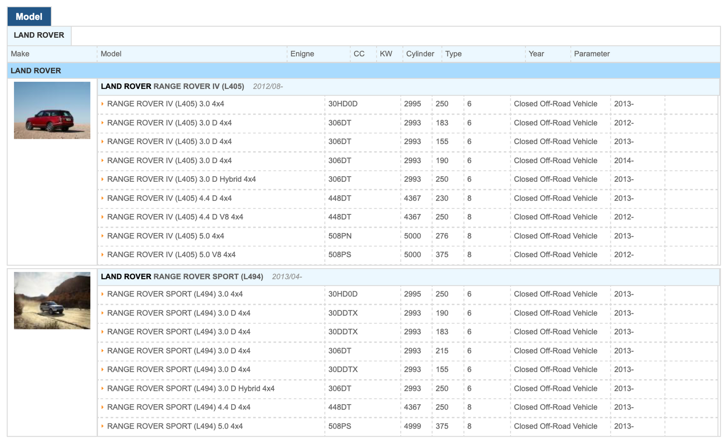
Task: Click the Type column header
Action: click(x=453, y=54)
